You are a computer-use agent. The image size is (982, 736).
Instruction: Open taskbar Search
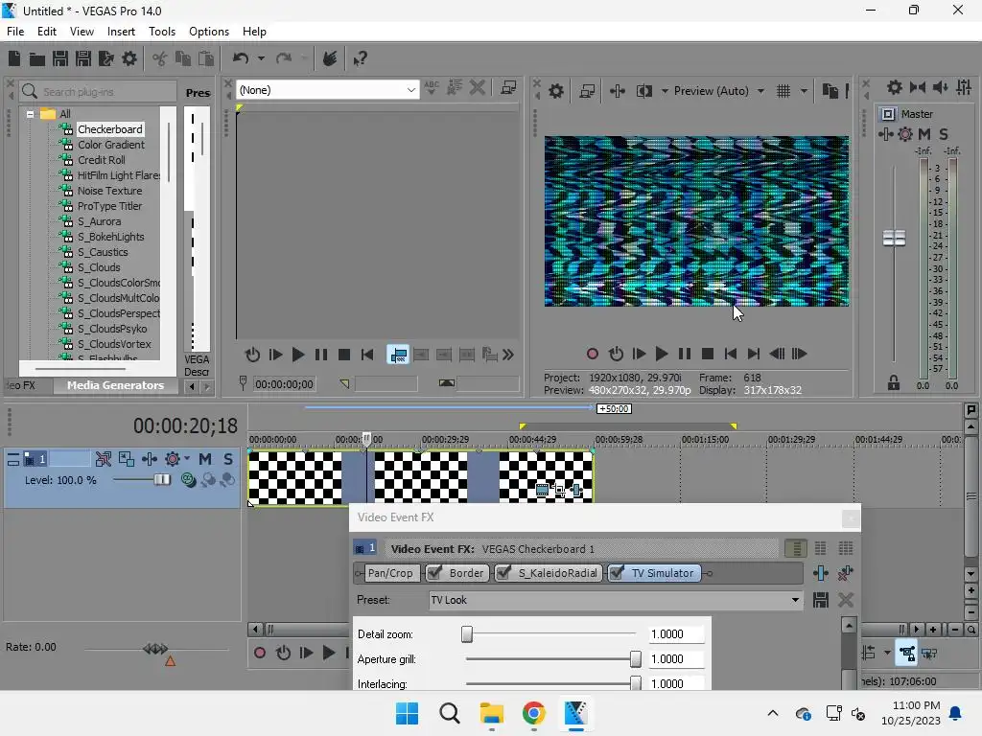pyautogui.click(x=449, y=713)
